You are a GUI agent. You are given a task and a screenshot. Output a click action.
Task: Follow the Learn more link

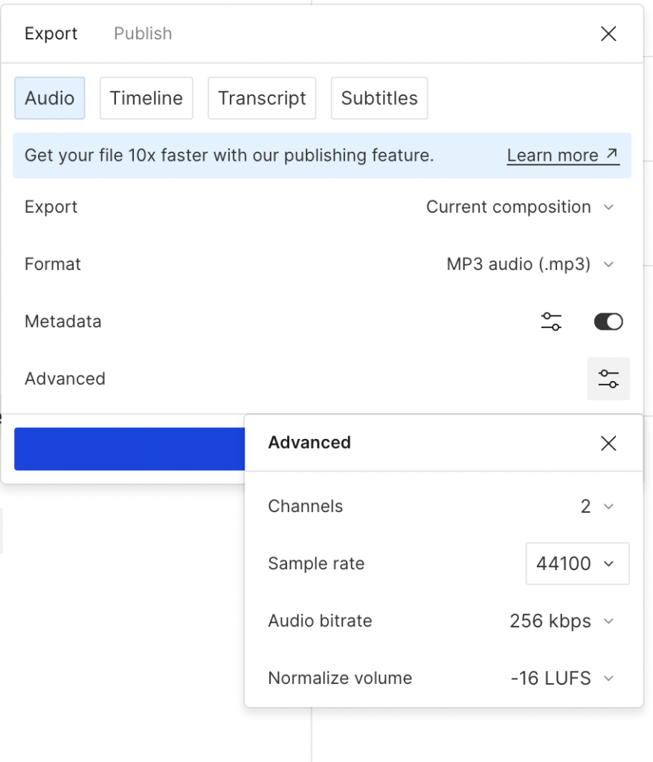pyautogui.click(x=553, y=156)
